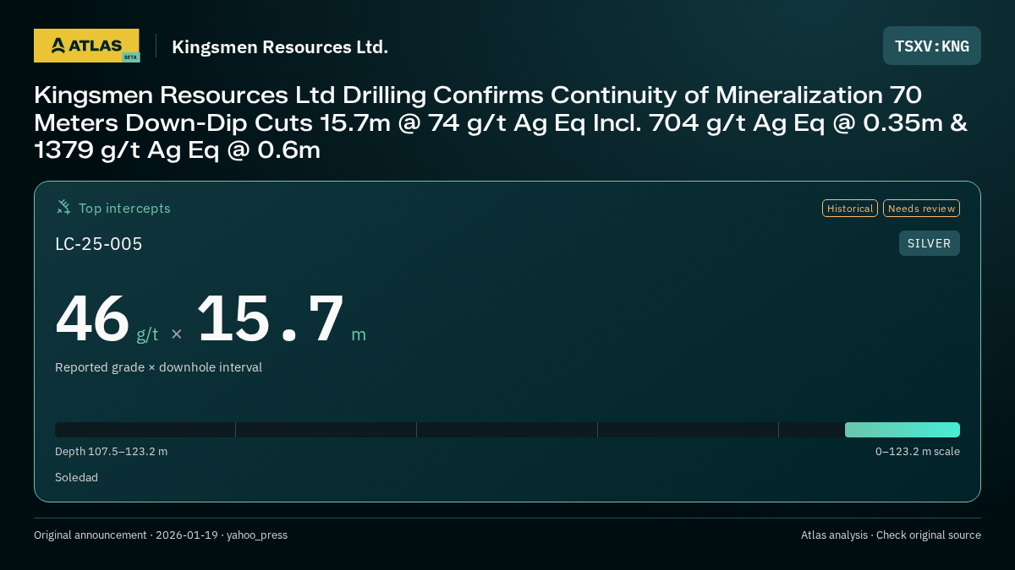Open the TSXV:KNG ticker badge
The width and height of the screenshot is (1015, 570).
932,46
